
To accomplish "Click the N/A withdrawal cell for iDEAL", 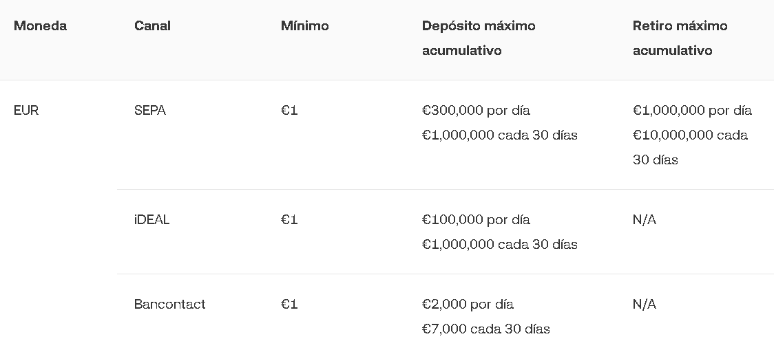I will point(644,220).
